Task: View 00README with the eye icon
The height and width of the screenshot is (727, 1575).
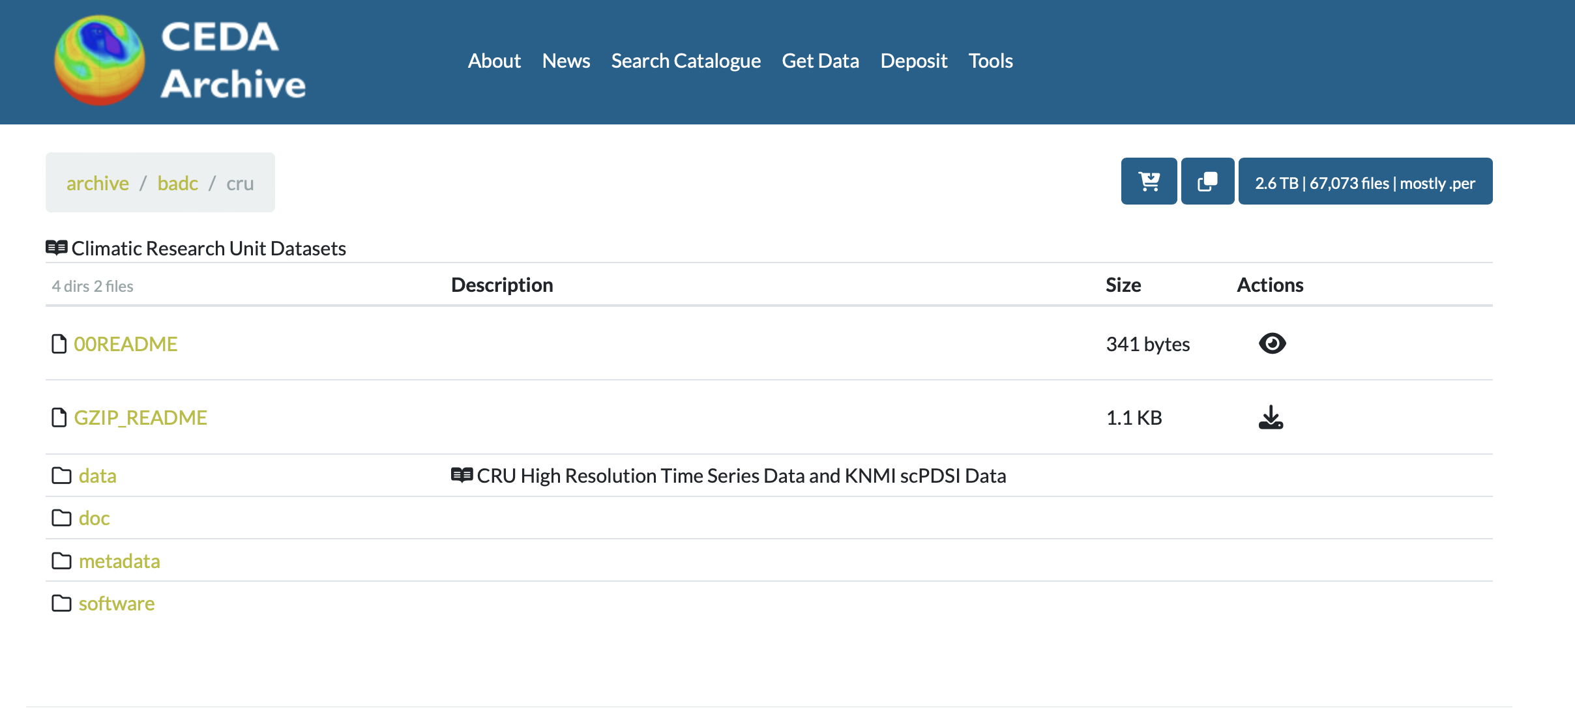Action: point(1272,343)
